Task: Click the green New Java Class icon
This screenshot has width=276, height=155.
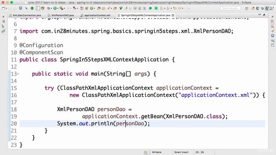Action: click(x=91, y=8)
